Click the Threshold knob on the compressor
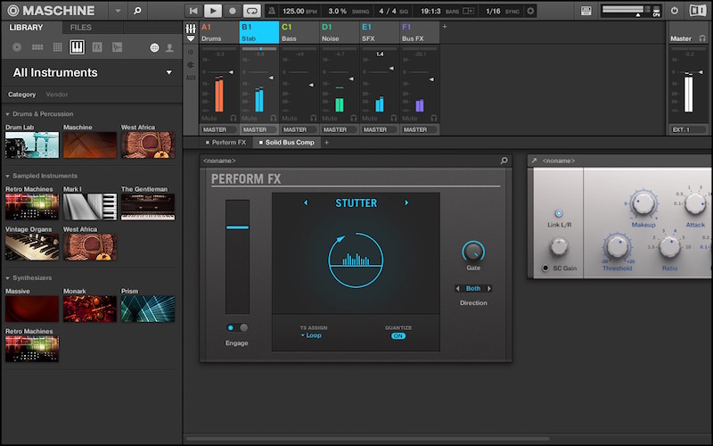 617,248
